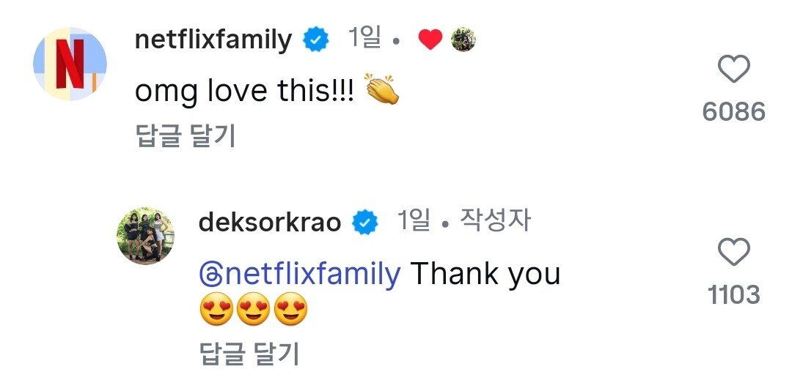Open deksorkrao's group photo avatar

tap(146, 235)
